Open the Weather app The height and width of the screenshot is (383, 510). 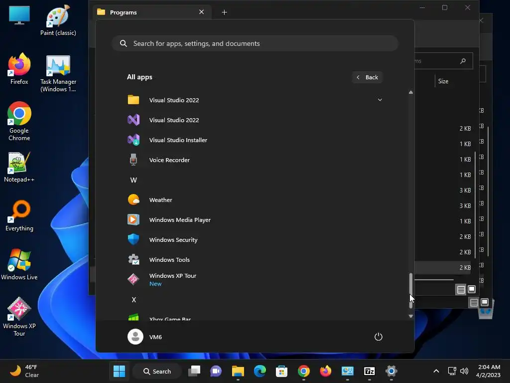tap(255, 199)
